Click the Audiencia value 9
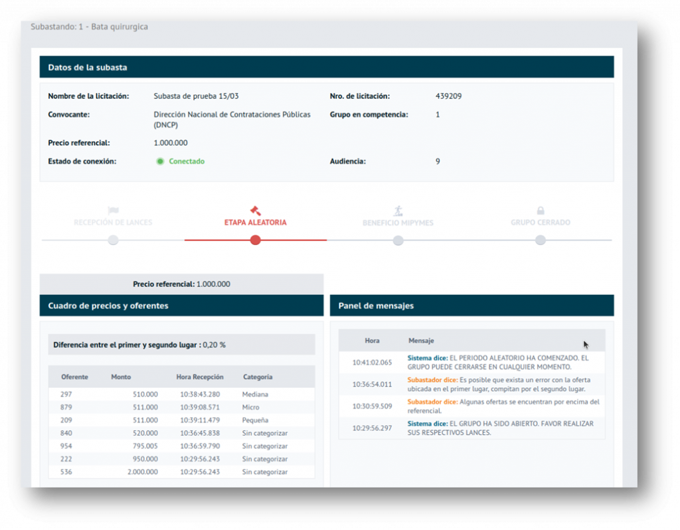The width and height of the screenshot is (680, 530). (438, 161)
